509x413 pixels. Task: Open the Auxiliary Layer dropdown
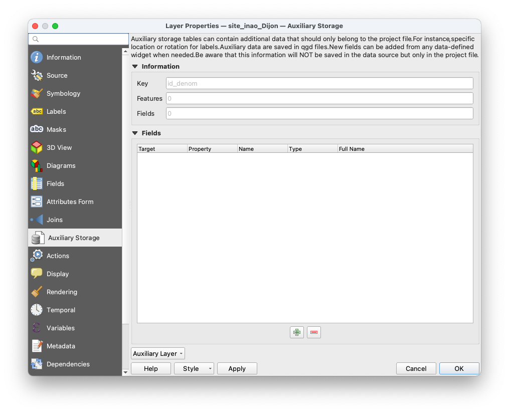157,353
